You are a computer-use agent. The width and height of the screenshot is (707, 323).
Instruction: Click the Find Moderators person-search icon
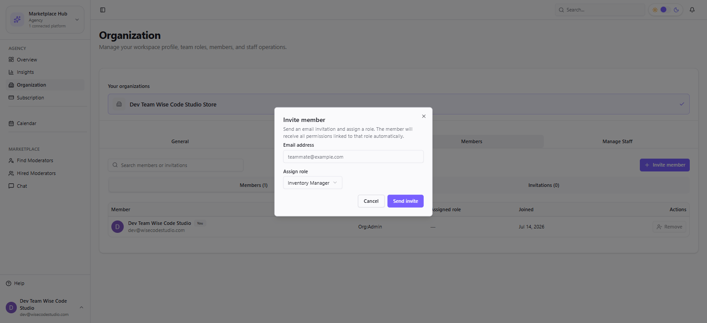(x=11, y=160)
